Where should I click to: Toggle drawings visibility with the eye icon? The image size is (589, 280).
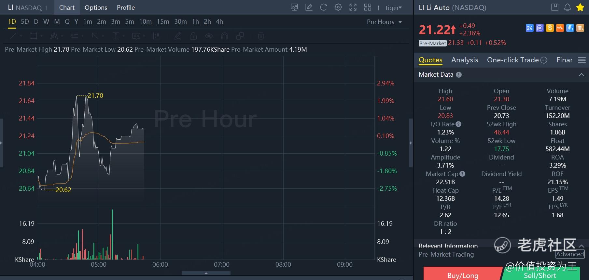point(209,36)
